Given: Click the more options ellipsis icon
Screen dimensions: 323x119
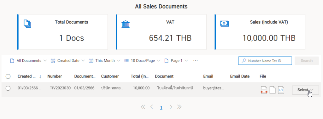Looking at the screenshot, I should [x=196, y=61].
